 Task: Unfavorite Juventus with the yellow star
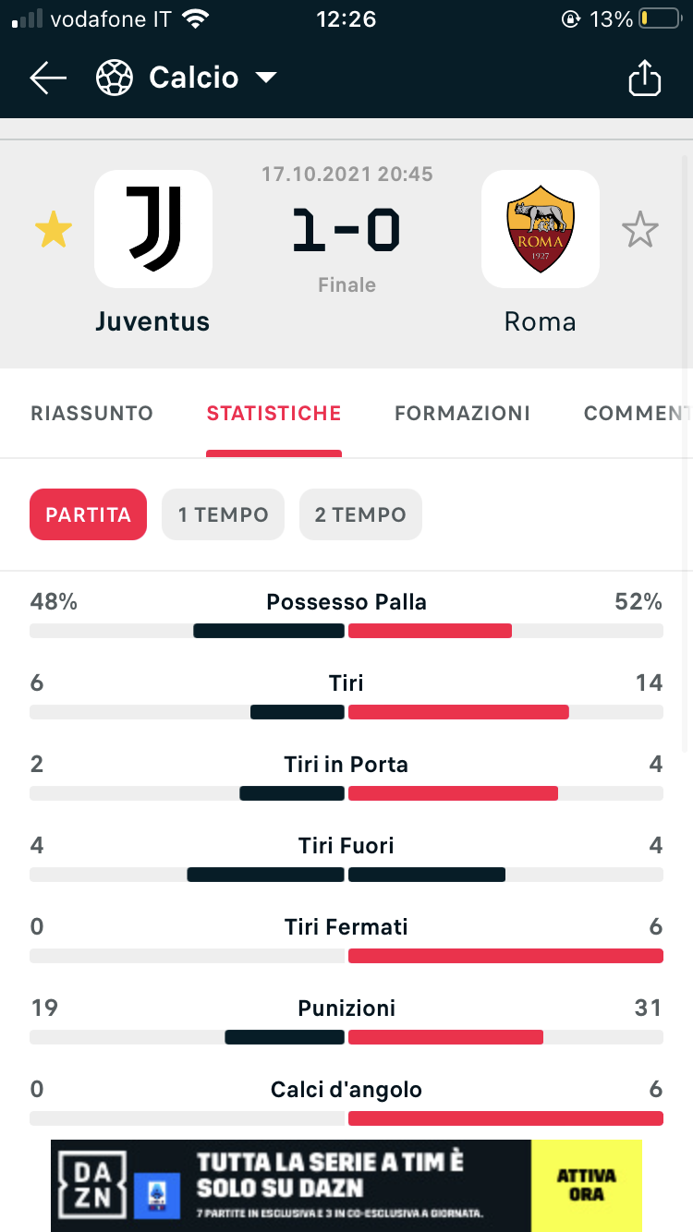click(54, 230)
